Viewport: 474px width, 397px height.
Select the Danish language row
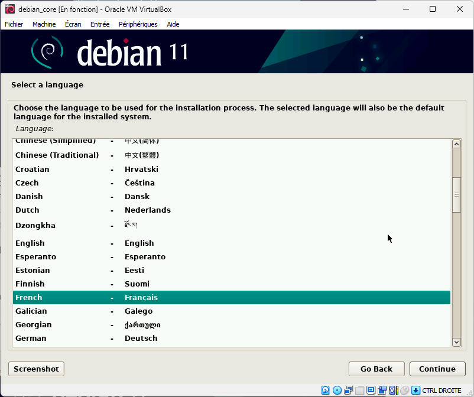(x=232, y=196)
